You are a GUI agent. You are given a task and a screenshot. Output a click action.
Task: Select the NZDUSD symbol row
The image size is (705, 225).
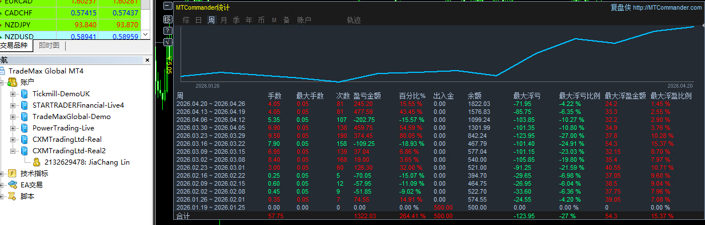(70, 36)
